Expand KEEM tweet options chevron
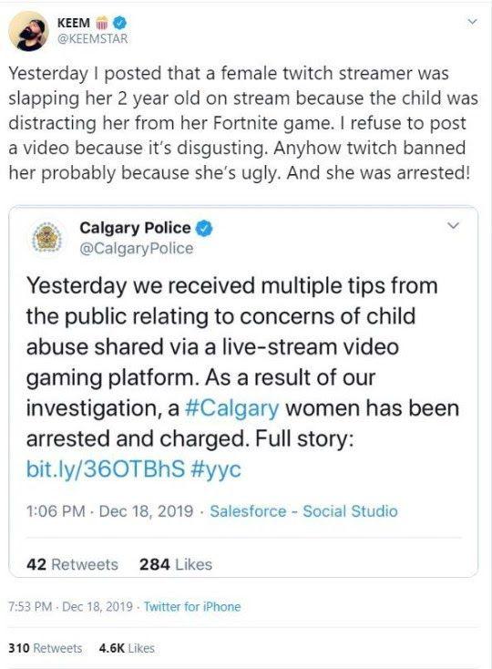 (472, 21)
